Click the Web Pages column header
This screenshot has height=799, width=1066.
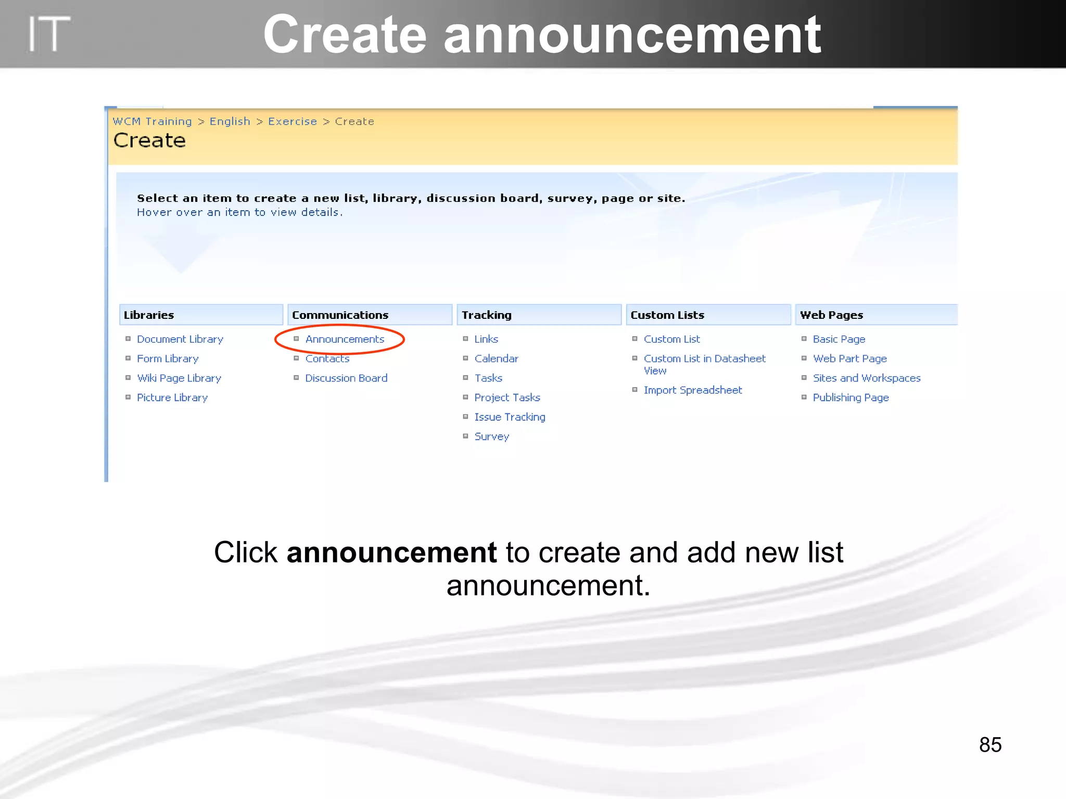pyautogui.click(x=877, y=315)
